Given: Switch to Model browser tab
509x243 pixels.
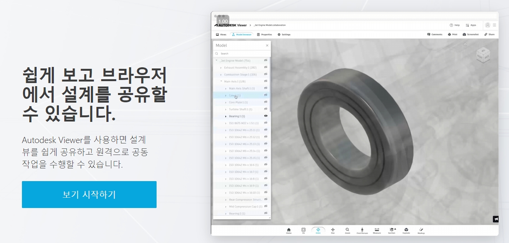Looking at the screenshot, I should coord(242,35).
